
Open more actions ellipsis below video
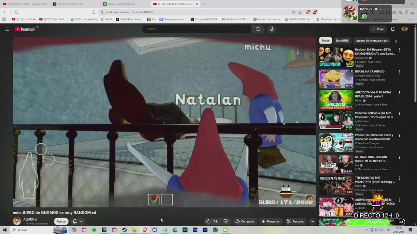tap(312, 221)
